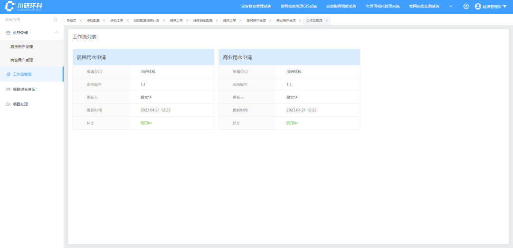Collapse the 业务受理 menu chevron

(57, 32)
